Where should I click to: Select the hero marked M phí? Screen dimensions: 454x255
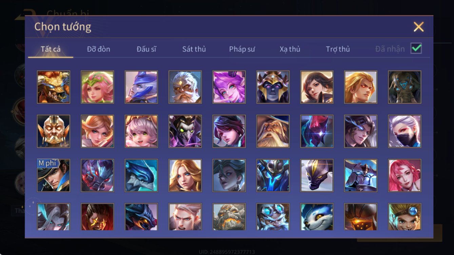tap(54, 175)
